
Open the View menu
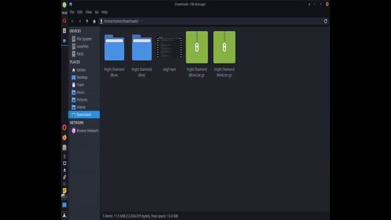[x=89, y=12]
